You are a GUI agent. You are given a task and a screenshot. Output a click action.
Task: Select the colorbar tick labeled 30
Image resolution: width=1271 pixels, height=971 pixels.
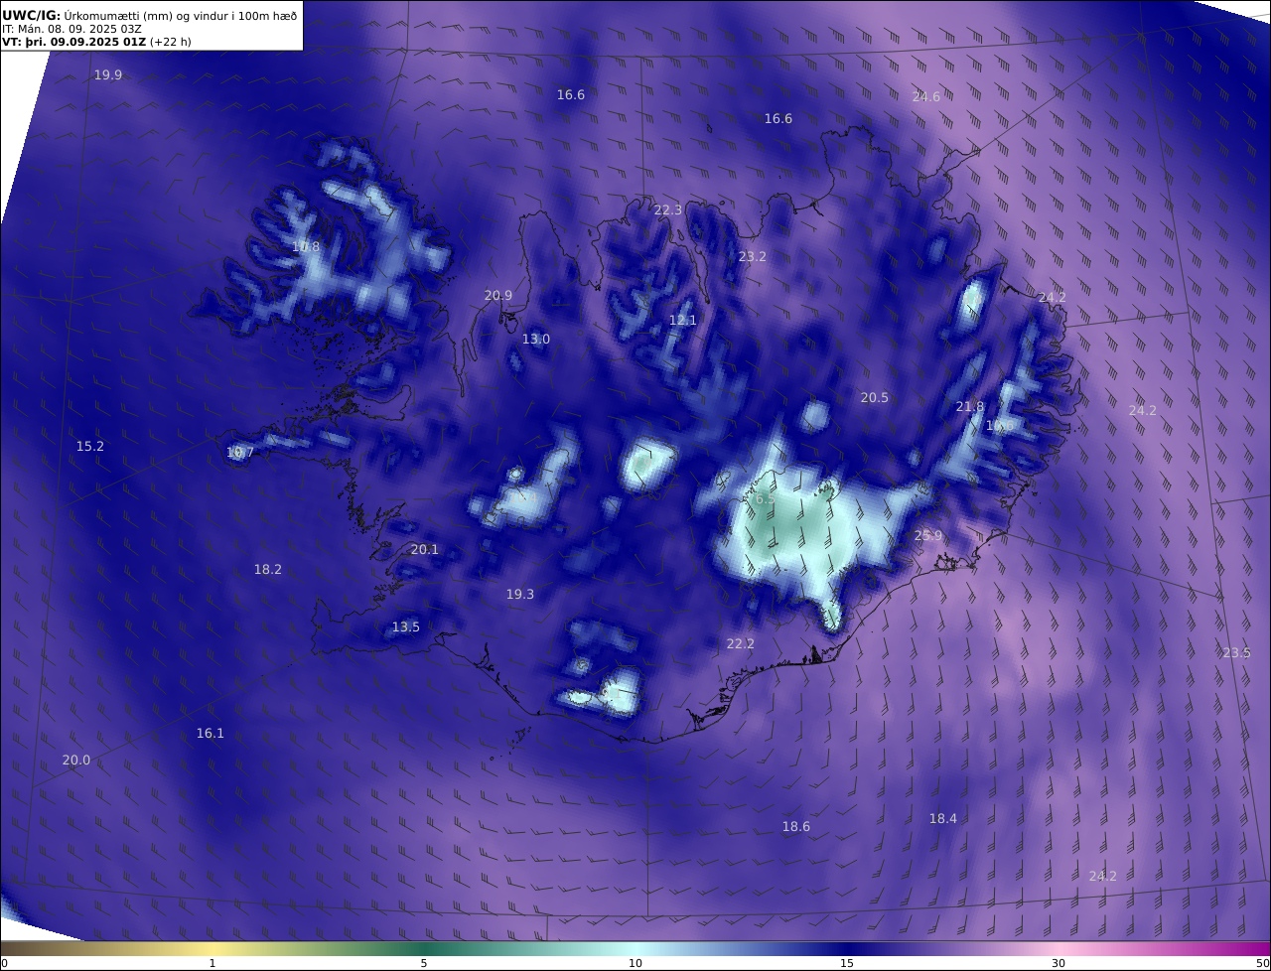1059,963
